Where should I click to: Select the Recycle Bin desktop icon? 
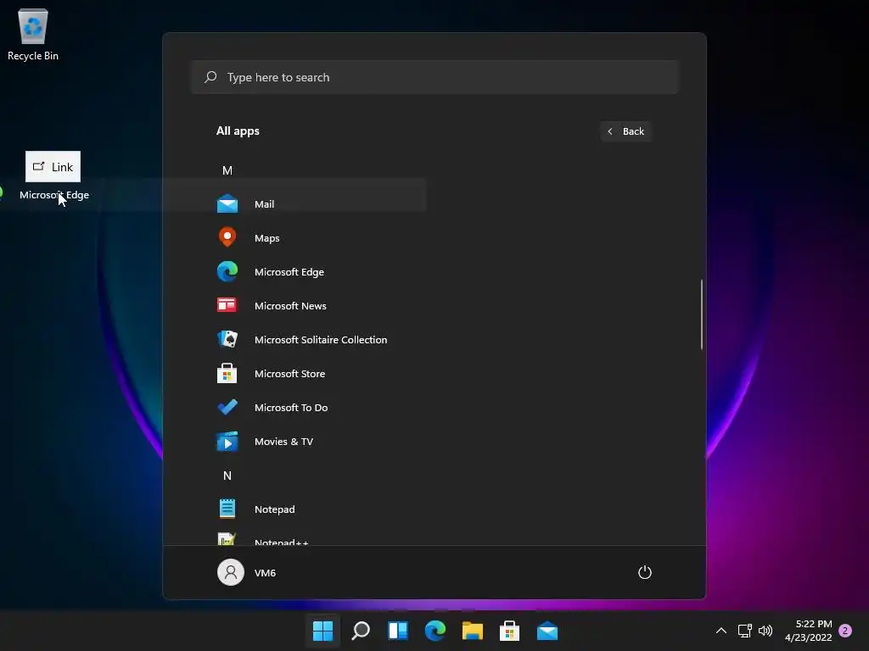click(33, 26)
